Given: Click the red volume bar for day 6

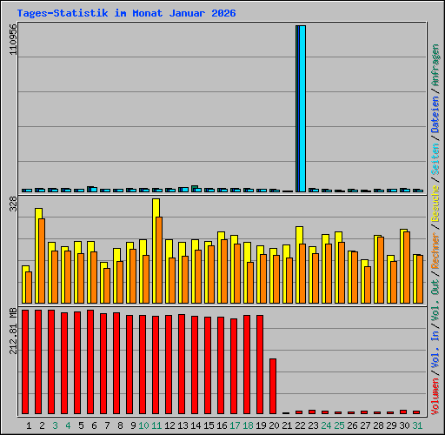Looking at the screenshot, I should point(90,362).
